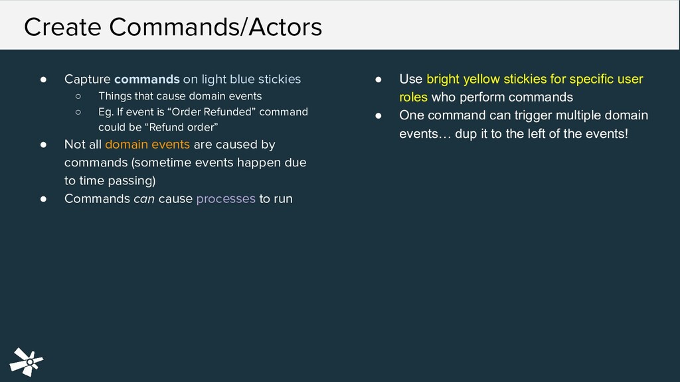Click the orange 'domain events' text
Viewport: 680px width, 382px height.
point(147,145)
